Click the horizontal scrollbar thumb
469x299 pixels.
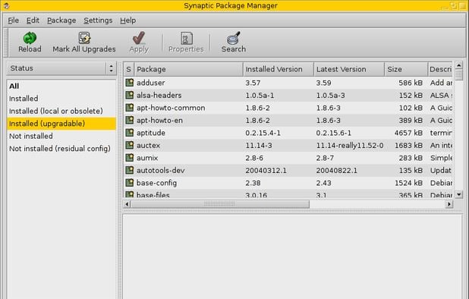pos(220,204)
